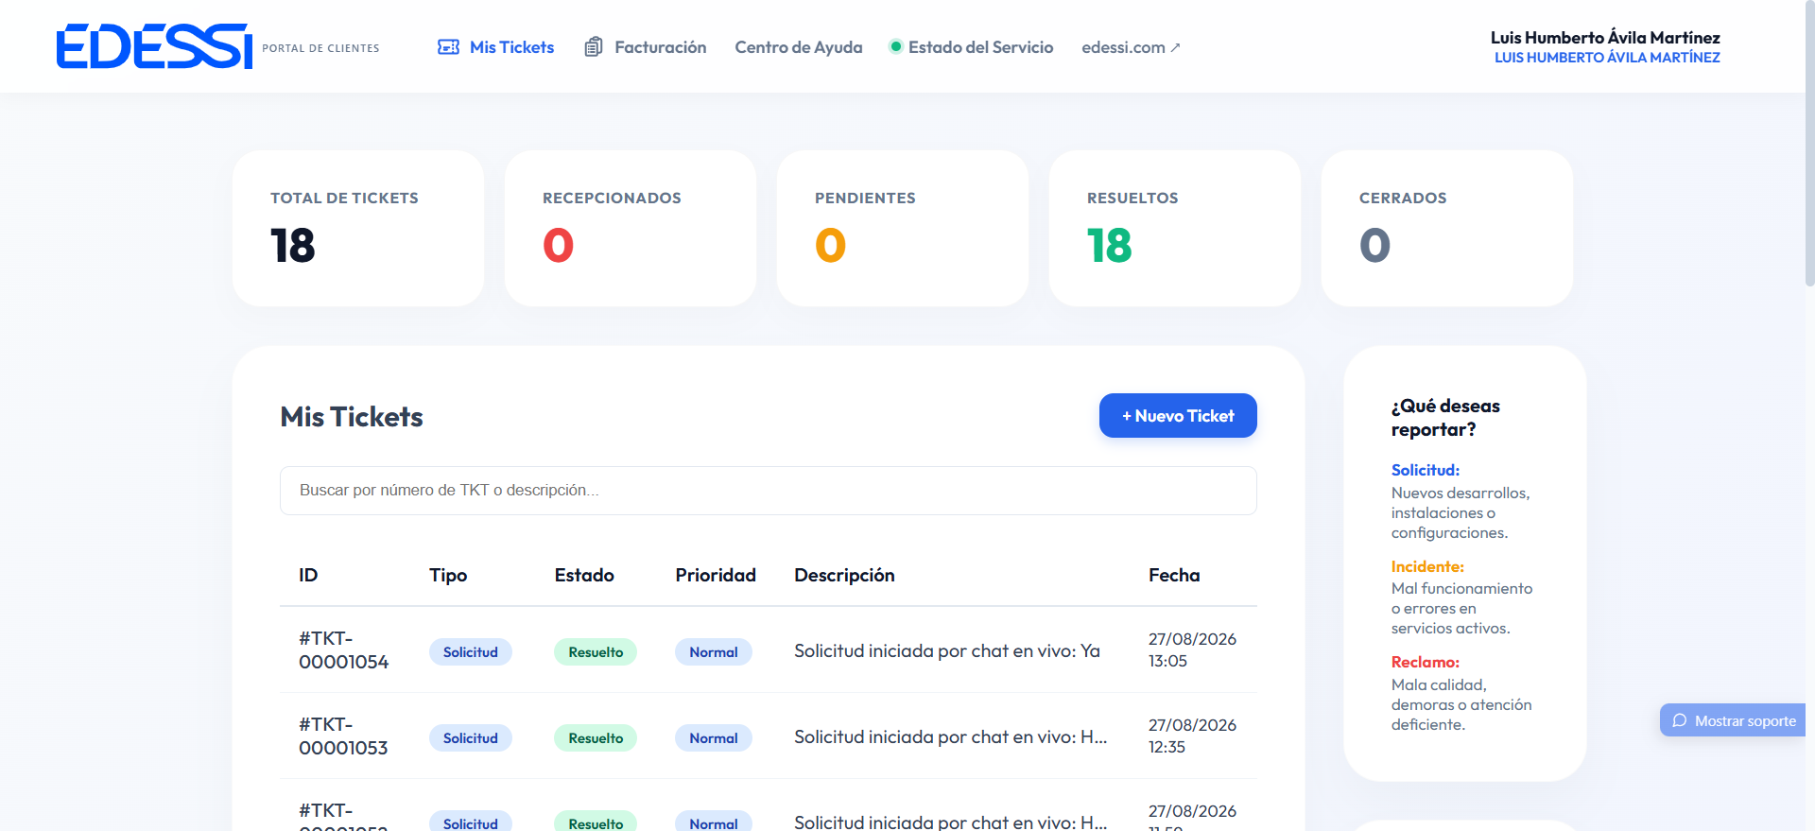Click user name Luis Humberto Ávila Martinez
This screenshot has width=1815, height=831.
[1605, 38]
